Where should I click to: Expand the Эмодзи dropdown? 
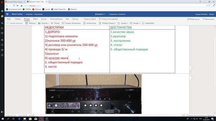pyautogui.click(x=140, y=23)
